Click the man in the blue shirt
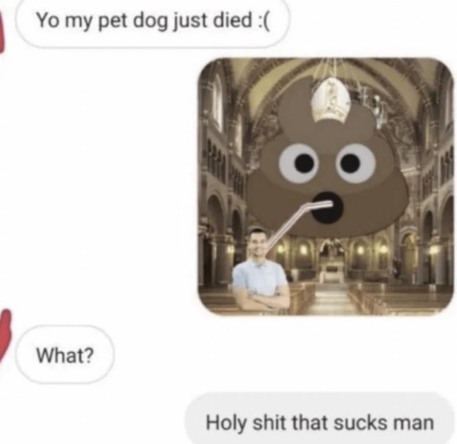457x444 pixels. 260,271
